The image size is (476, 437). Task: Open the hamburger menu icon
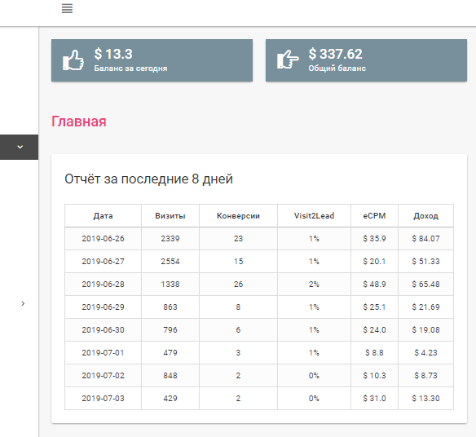67,8
